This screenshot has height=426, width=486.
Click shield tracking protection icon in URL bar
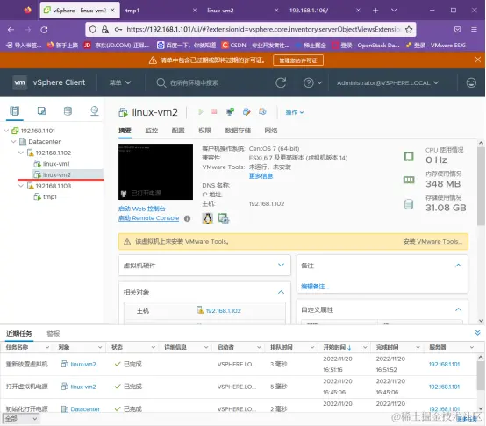pyautogui.click(x=93, y=30)
